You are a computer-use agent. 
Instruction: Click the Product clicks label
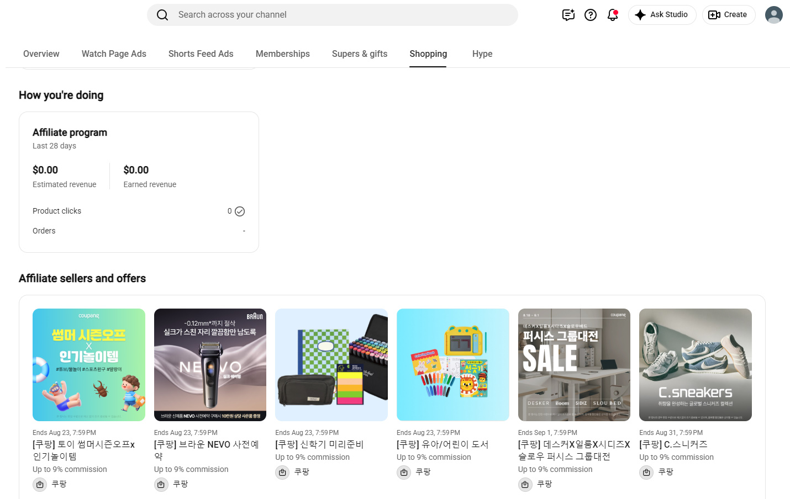point(57,211)
